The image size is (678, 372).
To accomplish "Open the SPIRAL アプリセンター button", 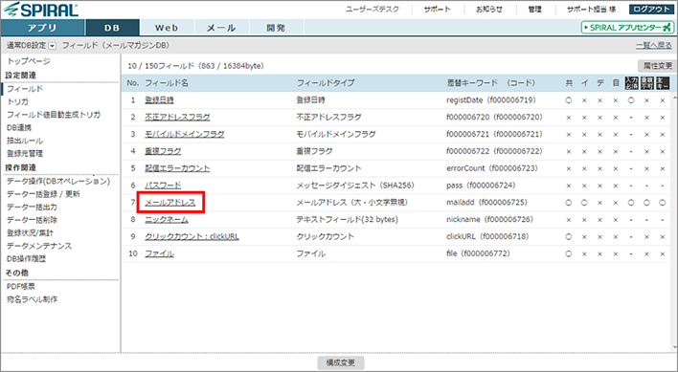I will tap(628, 28).
